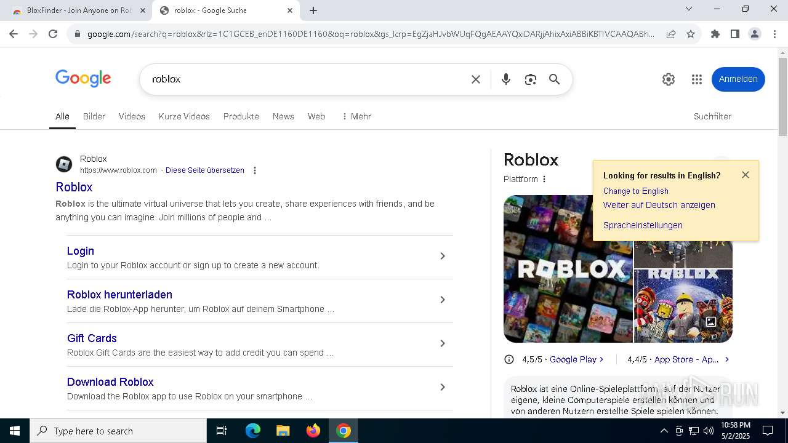Click the Google logo

[x=83, y=79]
